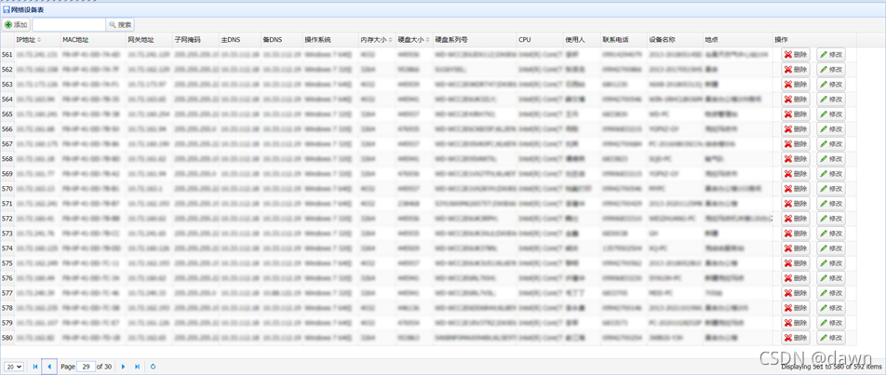Edit row 565 with 修改
Image resolution: width=886 pixels, height=375 pixels.
pyautogui.click(x=831, y=114)
